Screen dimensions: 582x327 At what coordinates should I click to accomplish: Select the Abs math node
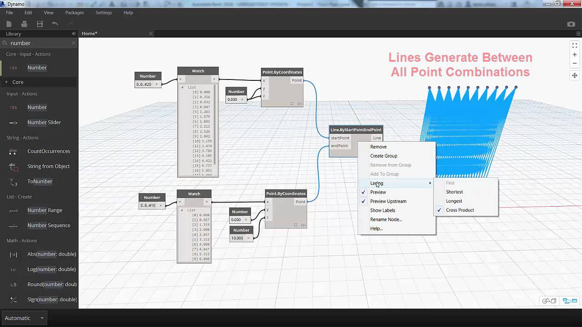[x=51, y=254]
